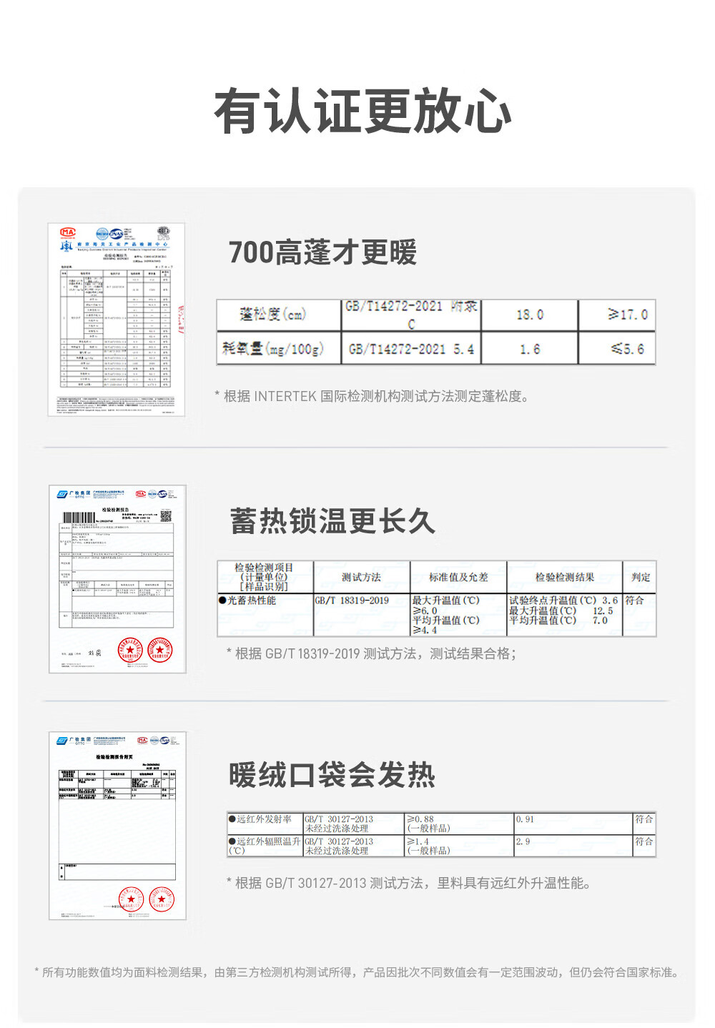Image resolution: width=715 pixels, height=1028 pixels.
Task: Click the barcode on the heat storage report
Action: point(79,518)
